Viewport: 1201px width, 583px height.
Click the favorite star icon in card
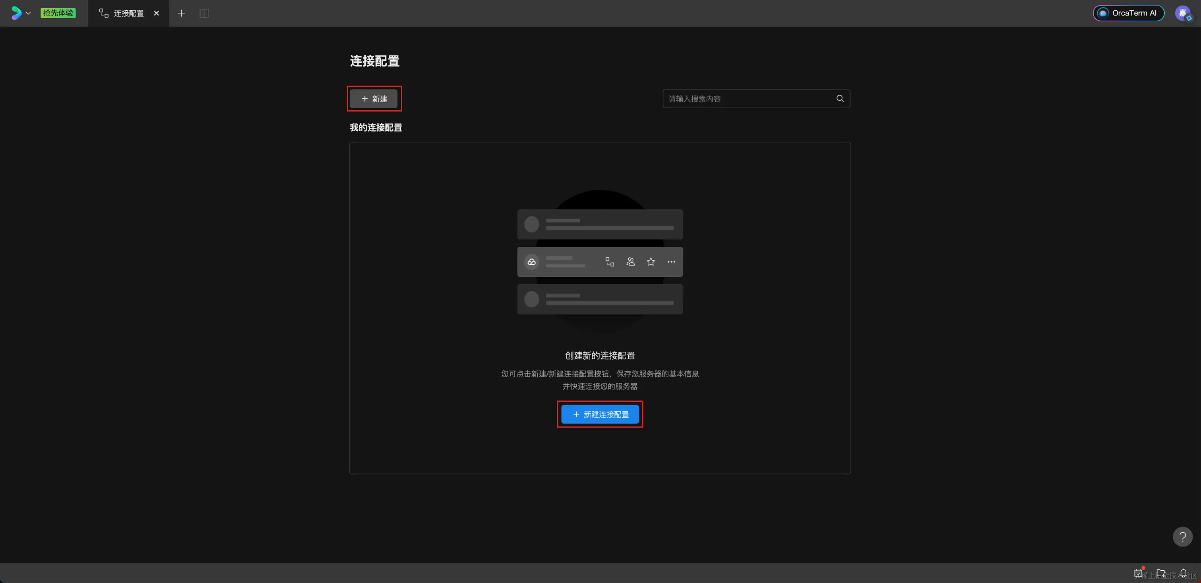tap(651, 262)
